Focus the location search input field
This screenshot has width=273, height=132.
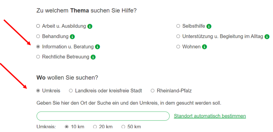pos(103,116)
